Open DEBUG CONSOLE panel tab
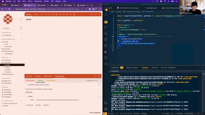 click(132, 68)
